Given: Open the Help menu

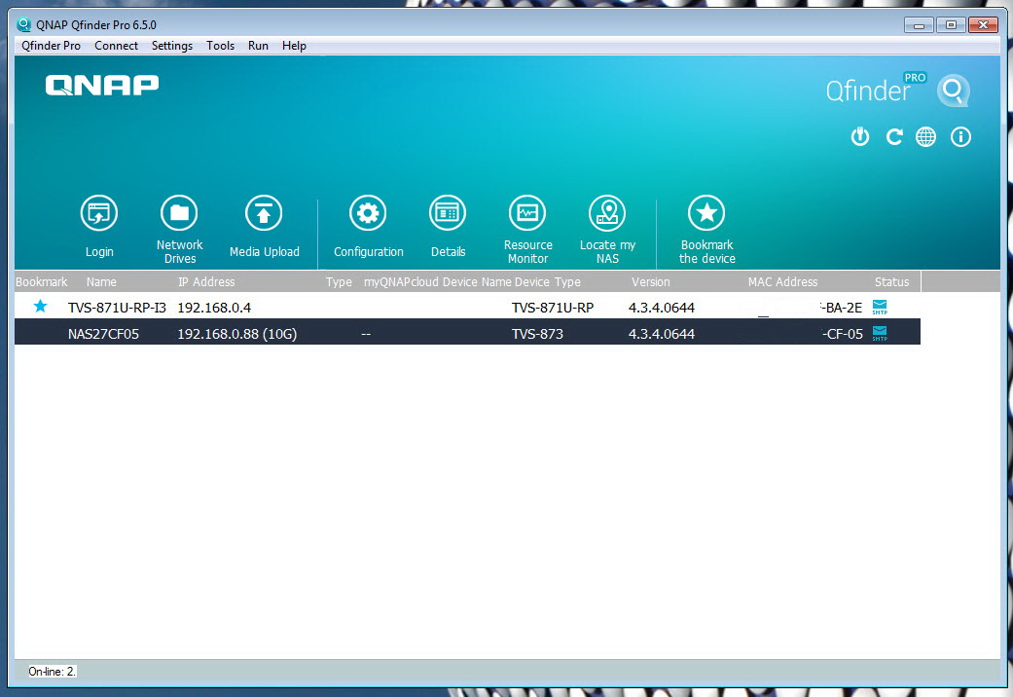Looking at the screenshot, I should (x=294, y=45).
